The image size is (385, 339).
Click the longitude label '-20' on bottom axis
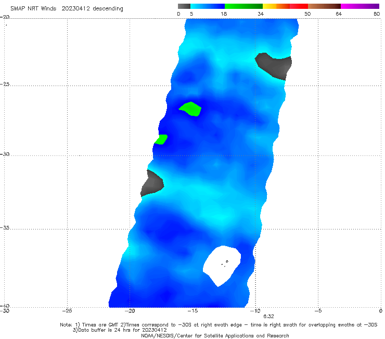pos(130,311)
